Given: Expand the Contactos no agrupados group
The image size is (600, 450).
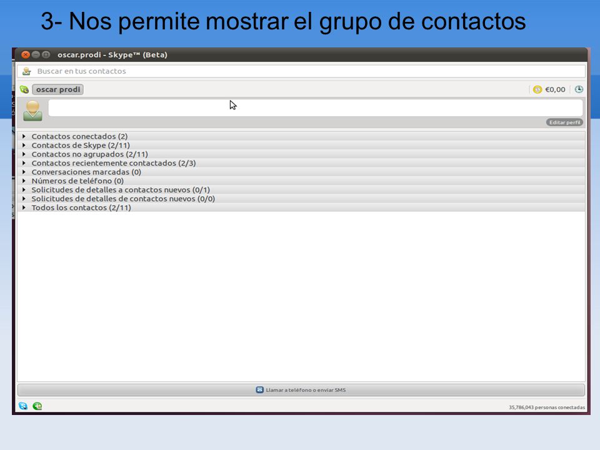Looking at the screenshot, I should point(24,154).
